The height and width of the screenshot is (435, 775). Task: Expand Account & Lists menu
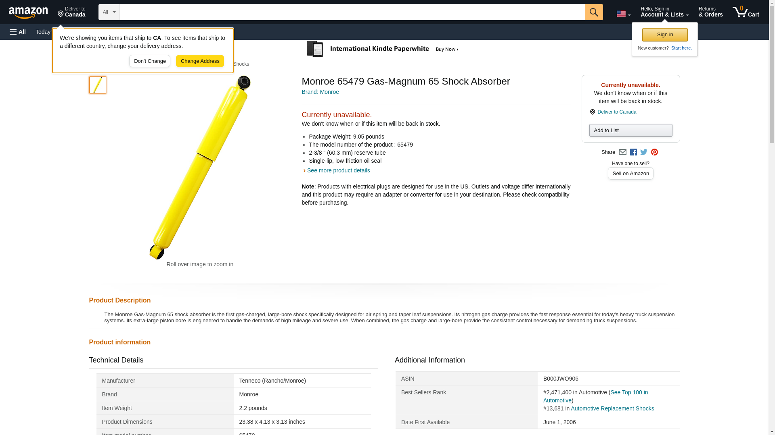(x=664, y=12)
